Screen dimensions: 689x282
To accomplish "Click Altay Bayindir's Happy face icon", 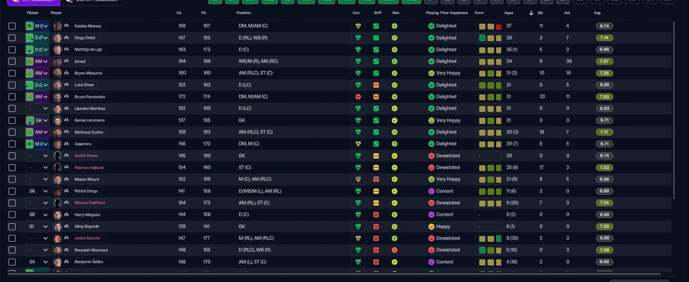I will pyautogui.click(x=431, y=227).
